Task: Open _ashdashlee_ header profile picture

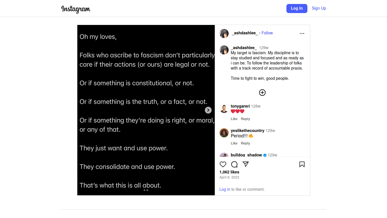Action: pyautogui.click(x=224, y=33)
